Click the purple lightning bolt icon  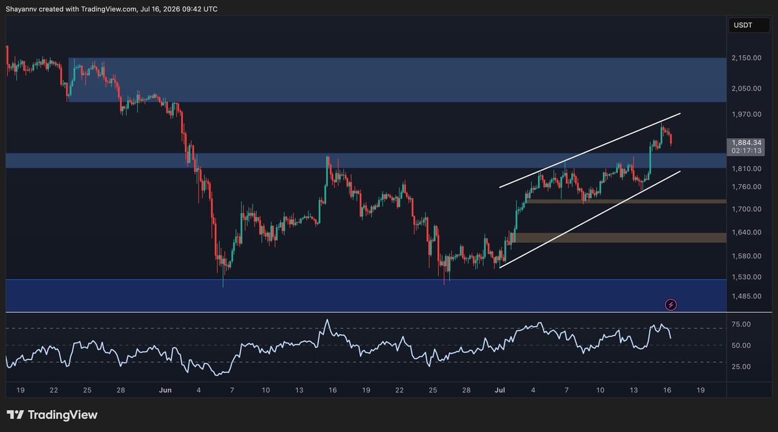point(672,304)
